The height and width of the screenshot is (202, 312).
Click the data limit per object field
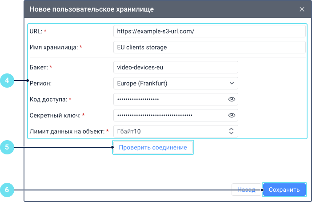(169, 131)
